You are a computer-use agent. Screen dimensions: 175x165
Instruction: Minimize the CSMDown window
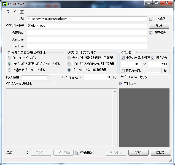pos(149,3)
